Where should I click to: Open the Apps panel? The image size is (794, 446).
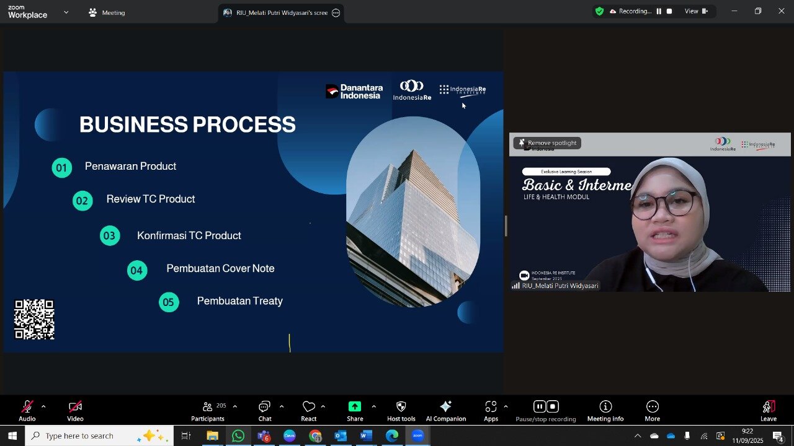[x=491, y=411]
